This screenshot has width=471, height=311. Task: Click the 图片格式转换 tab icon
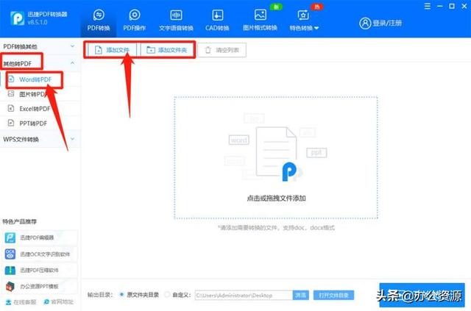pos(260,15)
